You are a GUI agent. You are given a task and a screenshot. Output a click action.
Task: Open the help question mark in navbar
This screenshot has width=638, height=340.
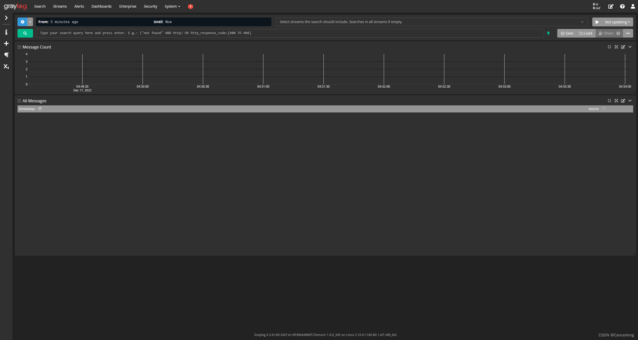[622, 6]
